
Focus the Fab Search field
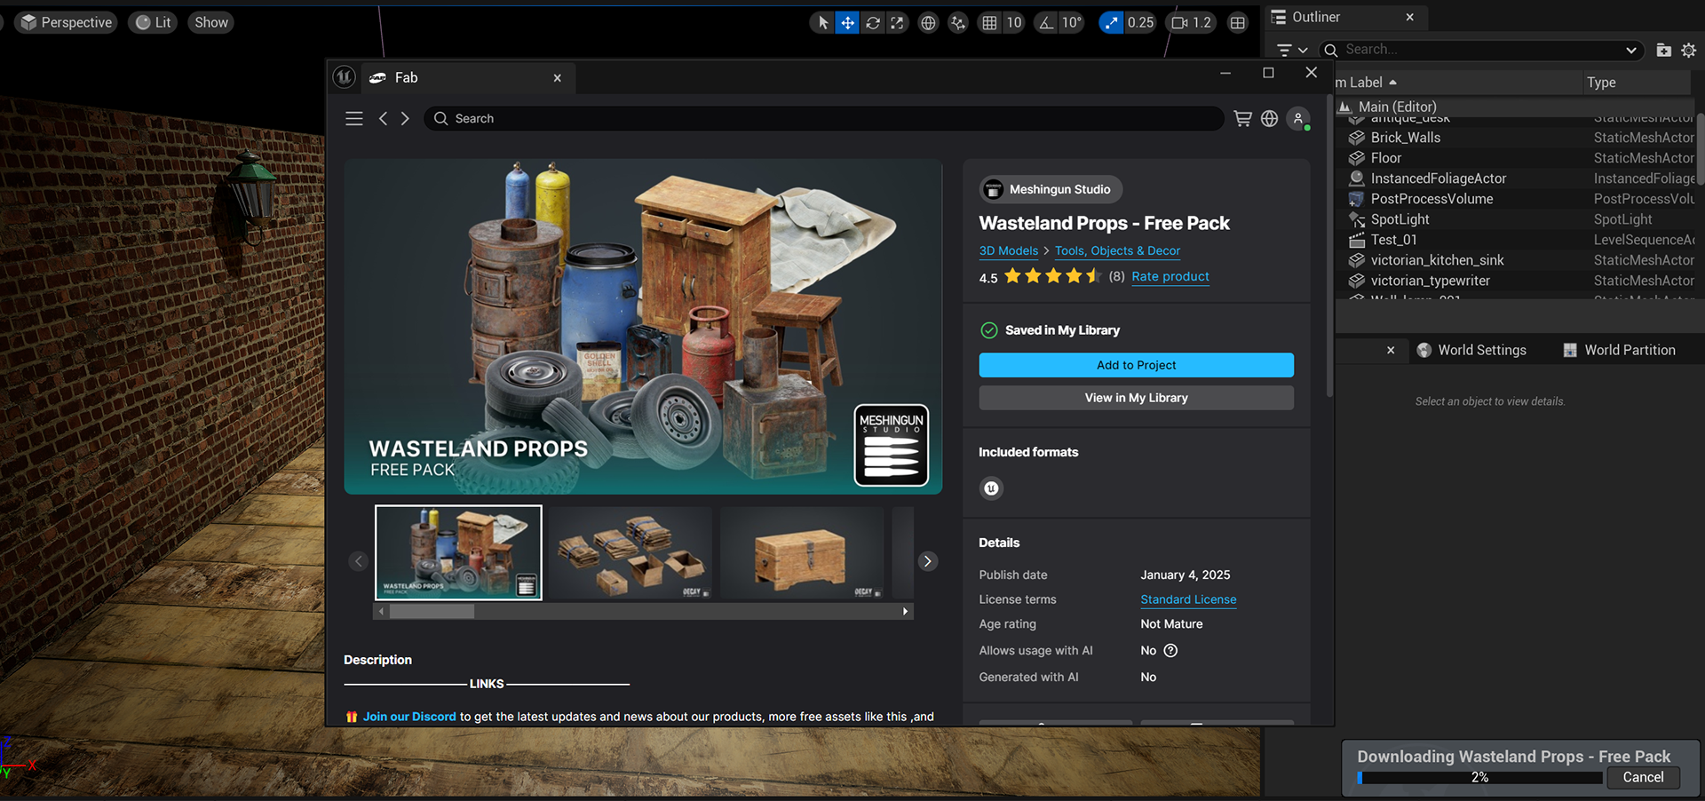point(824,118)
